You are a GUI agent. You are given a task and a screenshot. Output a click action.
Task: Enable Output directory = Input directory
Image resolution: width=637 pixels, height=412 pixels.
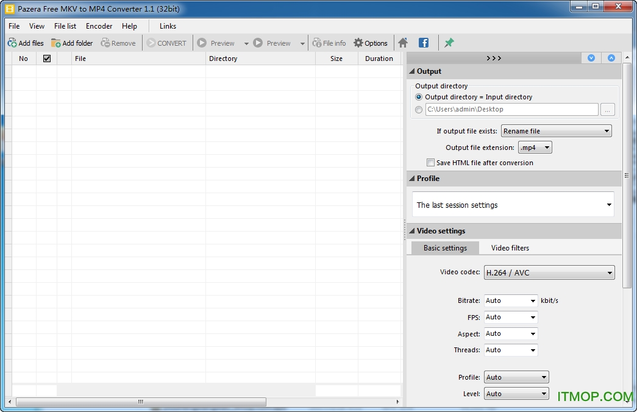pyautogui.click(x=420, y=97)
